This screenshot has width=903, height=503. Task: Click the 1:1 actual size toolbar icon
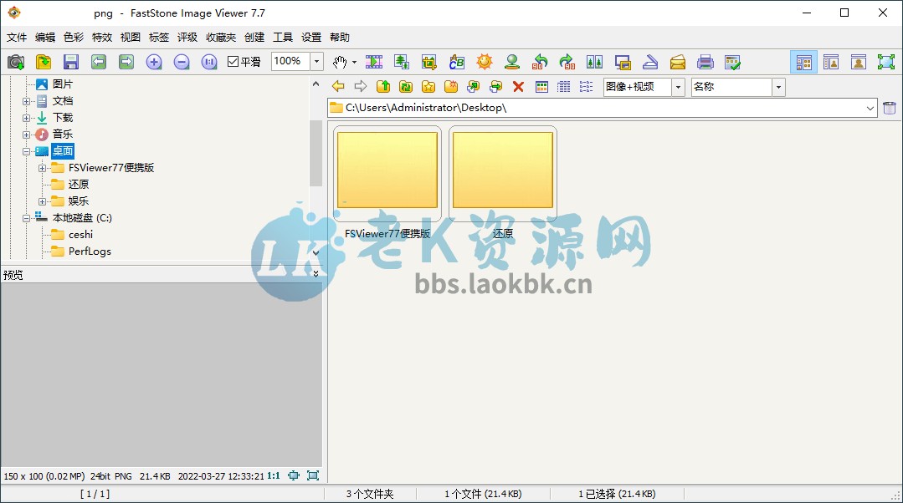tap(209, 62)
